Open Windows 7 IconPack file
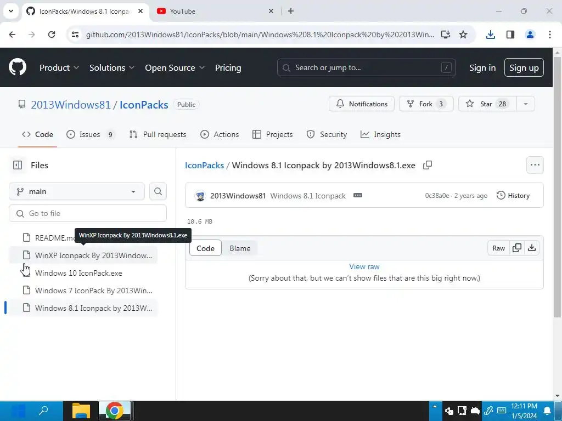The image size is (562, 421). tap(83, 291)
